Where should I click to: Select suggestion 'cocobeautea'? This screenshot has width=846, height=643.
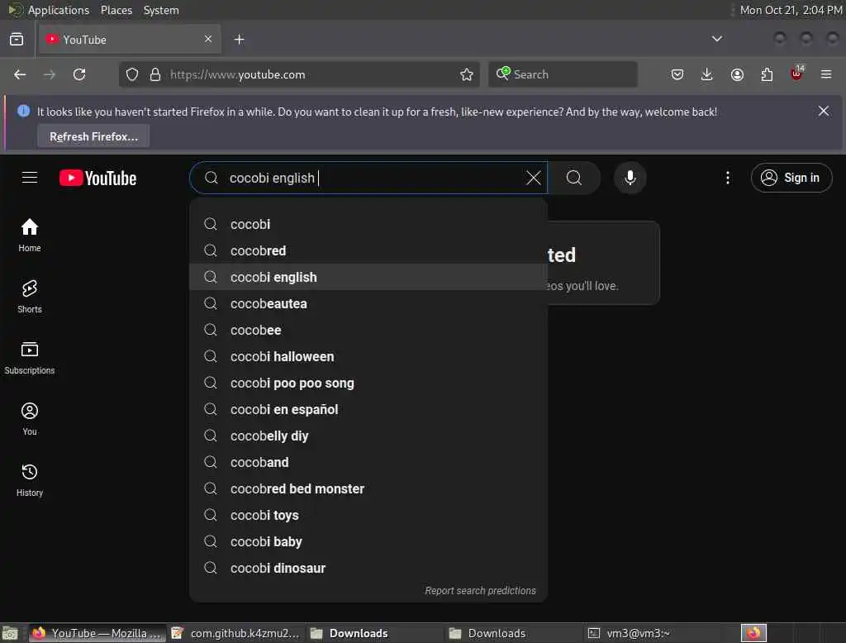(x=368, y=303)
